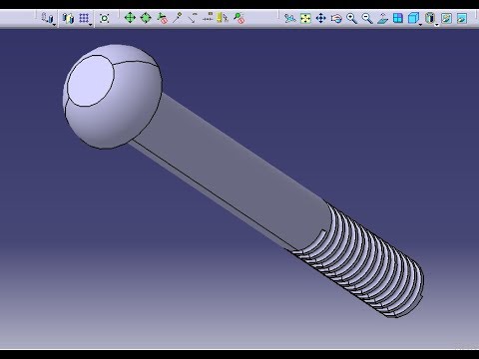Viewport: 479px width, 359px height.
Task: Click the cylinder with axis icon
Action: [47, 18]
